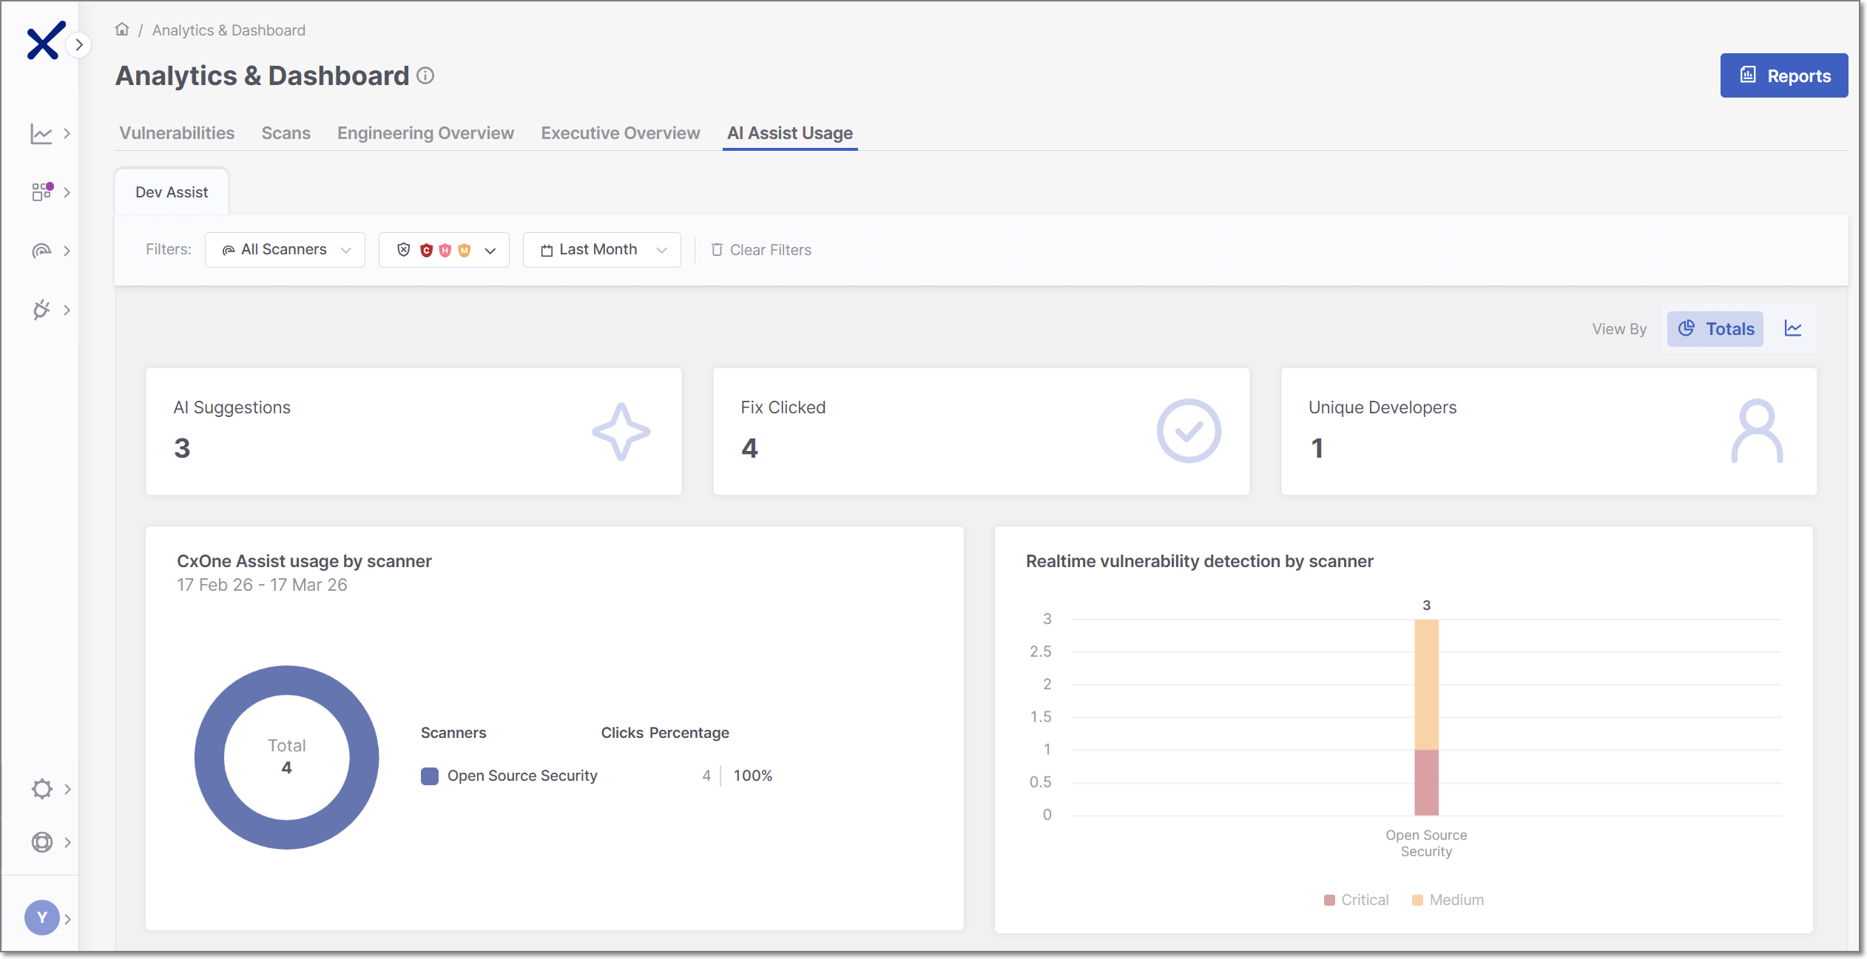Click the Y user avatar
The width and height of the screenshot is (1867, 959).
tap(42, 918)
